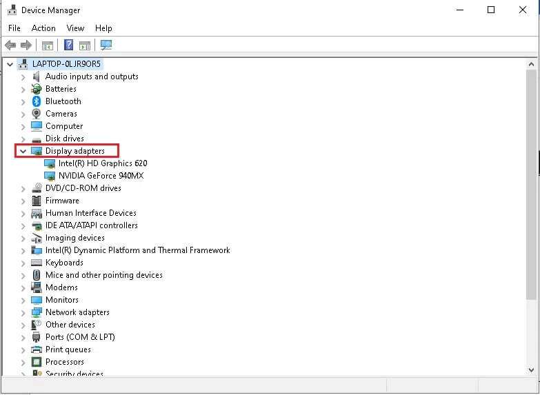Select the Cameras label
The image size is (540, 395).
61,114
